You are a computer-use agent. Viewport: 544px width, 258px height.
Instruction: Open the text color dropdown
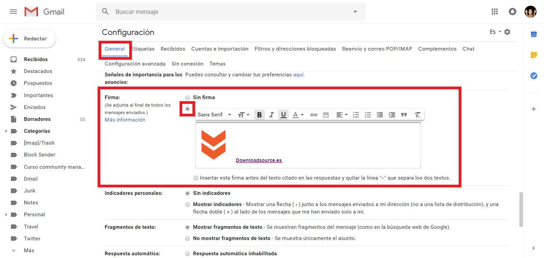[x=298, y=115]
